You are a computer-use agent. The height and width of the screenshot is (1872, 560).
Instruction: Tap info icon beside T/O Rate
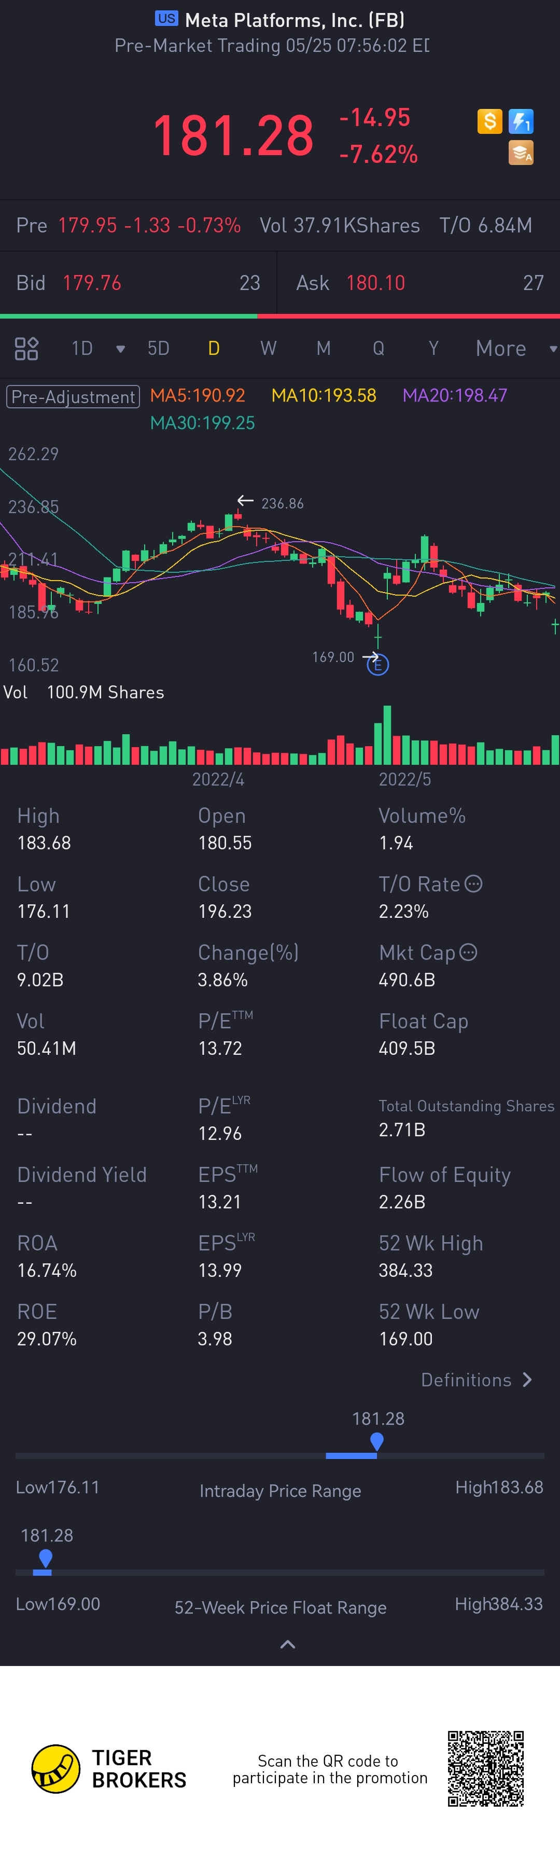pyautogui.click(x=473, y=884)
